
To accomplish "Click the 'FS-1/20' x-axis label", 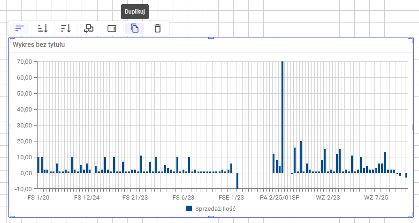I will [x=38, y=197].
